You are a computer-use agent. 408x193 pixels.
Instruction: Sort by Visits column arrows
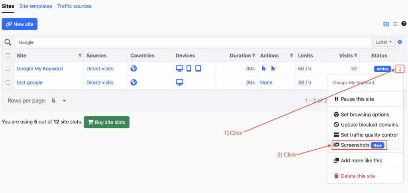click(355, 56)
